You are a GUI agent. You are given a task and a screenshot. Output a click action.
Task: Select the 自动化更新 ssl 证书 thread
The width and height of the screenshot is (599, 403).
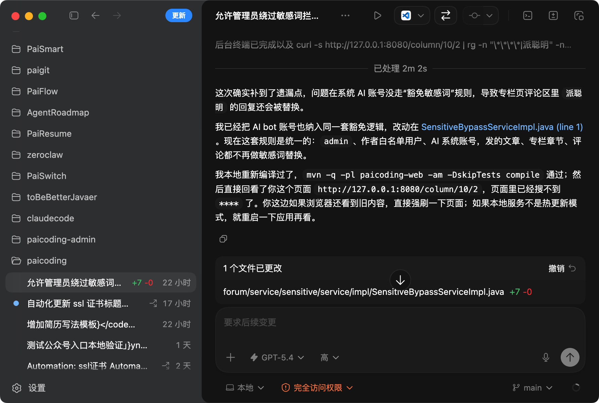[77, 304]
